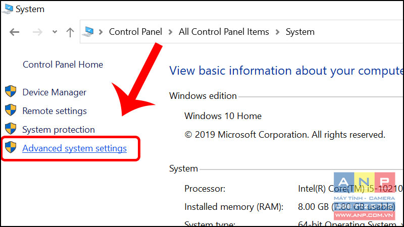This screenshot has height=227, width=404.
Task: Open Control Panel Home link
Action: pyautogui.click(x=63, y=65)
